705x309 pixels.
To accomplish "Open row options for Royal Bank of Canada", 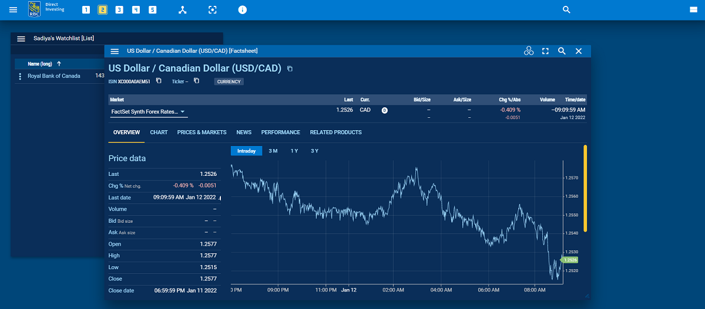I will pyautogui.click(x=20, y=76).
